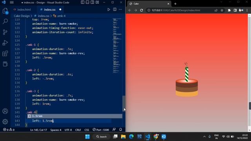Launch Microsoft Edge from taskbar

pos(131,137)
